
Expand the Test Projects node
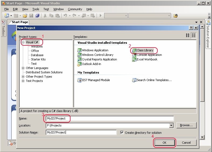pos(23,81)
